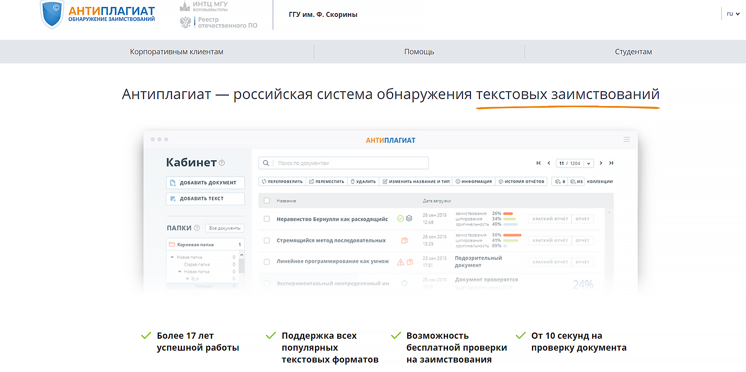The height and width of the screenshot is (372, 746).
Task: Select the Старая папка tree item
Action: click(x=197, y=264)
